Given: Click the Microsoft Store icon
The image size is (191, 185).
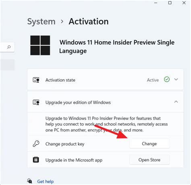Looking at the screenshot, I should (36, 160).
